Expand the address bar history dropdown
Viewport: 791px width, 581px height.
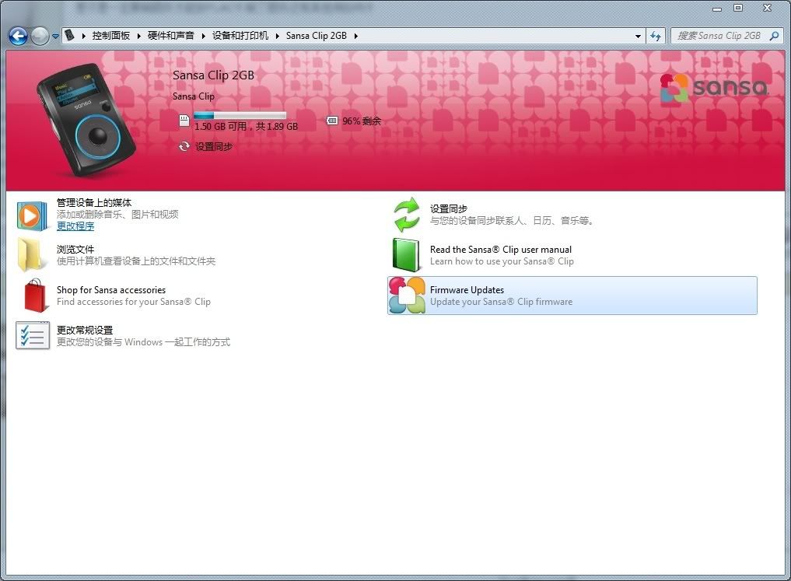638,36
